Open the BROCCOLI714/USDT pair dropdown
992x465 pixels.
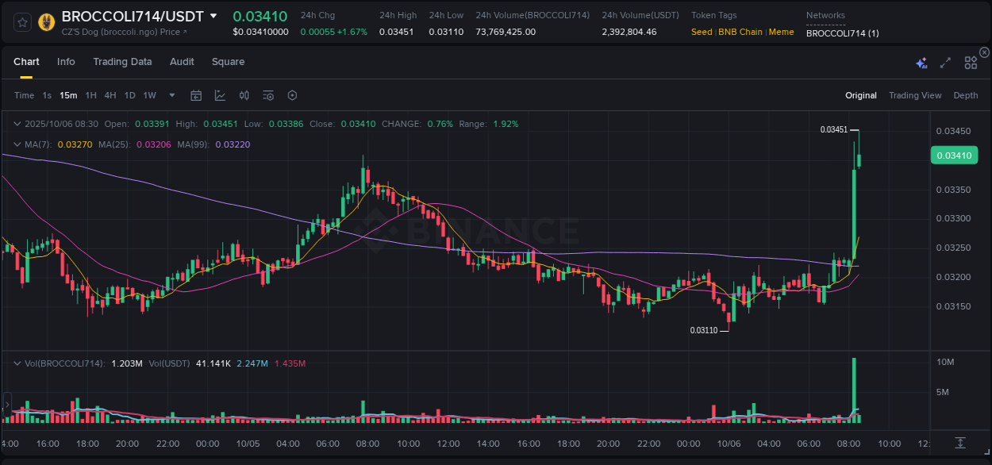tap(213, 15)
